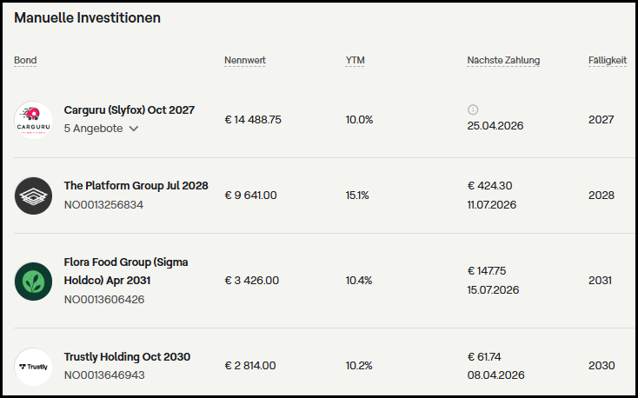Click the info icon above 25.04.2026
The width and height of the screenshot is (638, 398).
point(473,109)
